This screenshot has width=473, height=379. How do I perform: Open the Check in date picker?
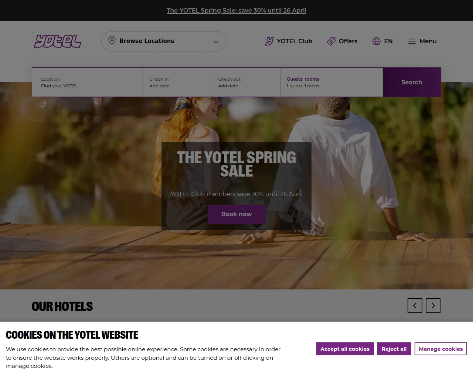point(177,82)
